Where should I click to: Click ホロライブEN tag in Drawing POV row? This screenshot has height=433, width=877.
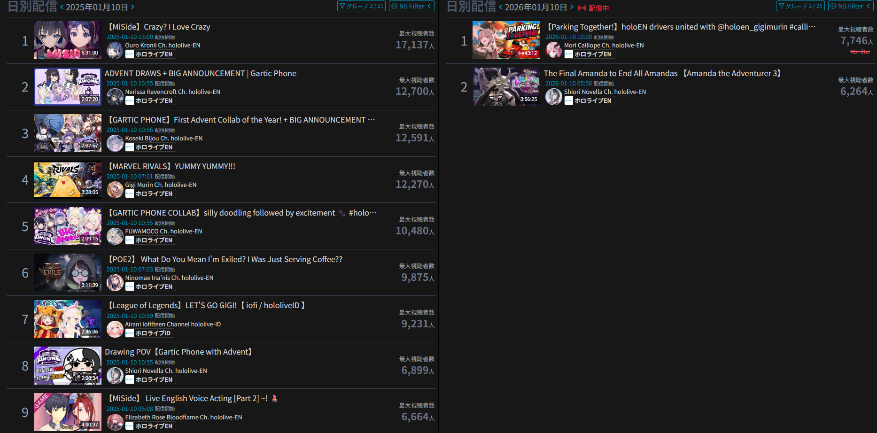(150, 379)
